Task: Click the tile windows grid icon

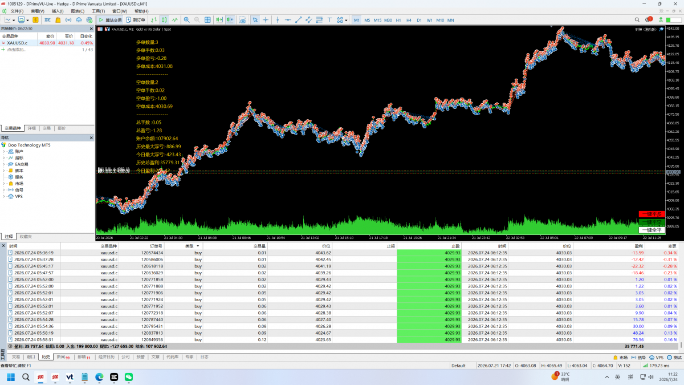Action: (207, 20)
